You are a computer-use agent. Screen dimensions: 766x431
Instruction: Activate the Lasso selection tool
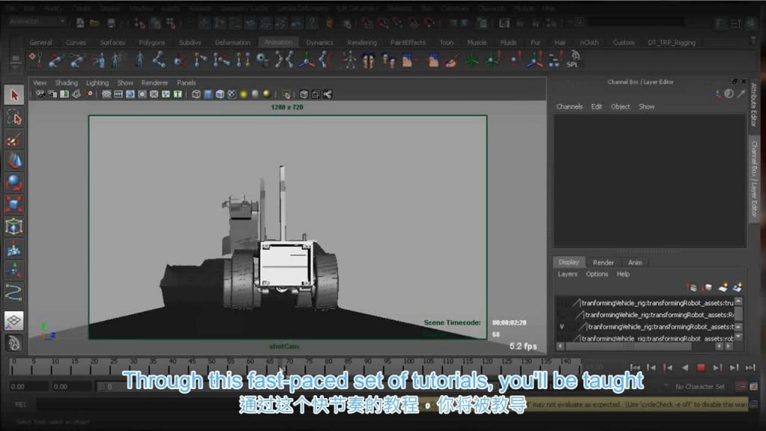click(x=14, y=117)
